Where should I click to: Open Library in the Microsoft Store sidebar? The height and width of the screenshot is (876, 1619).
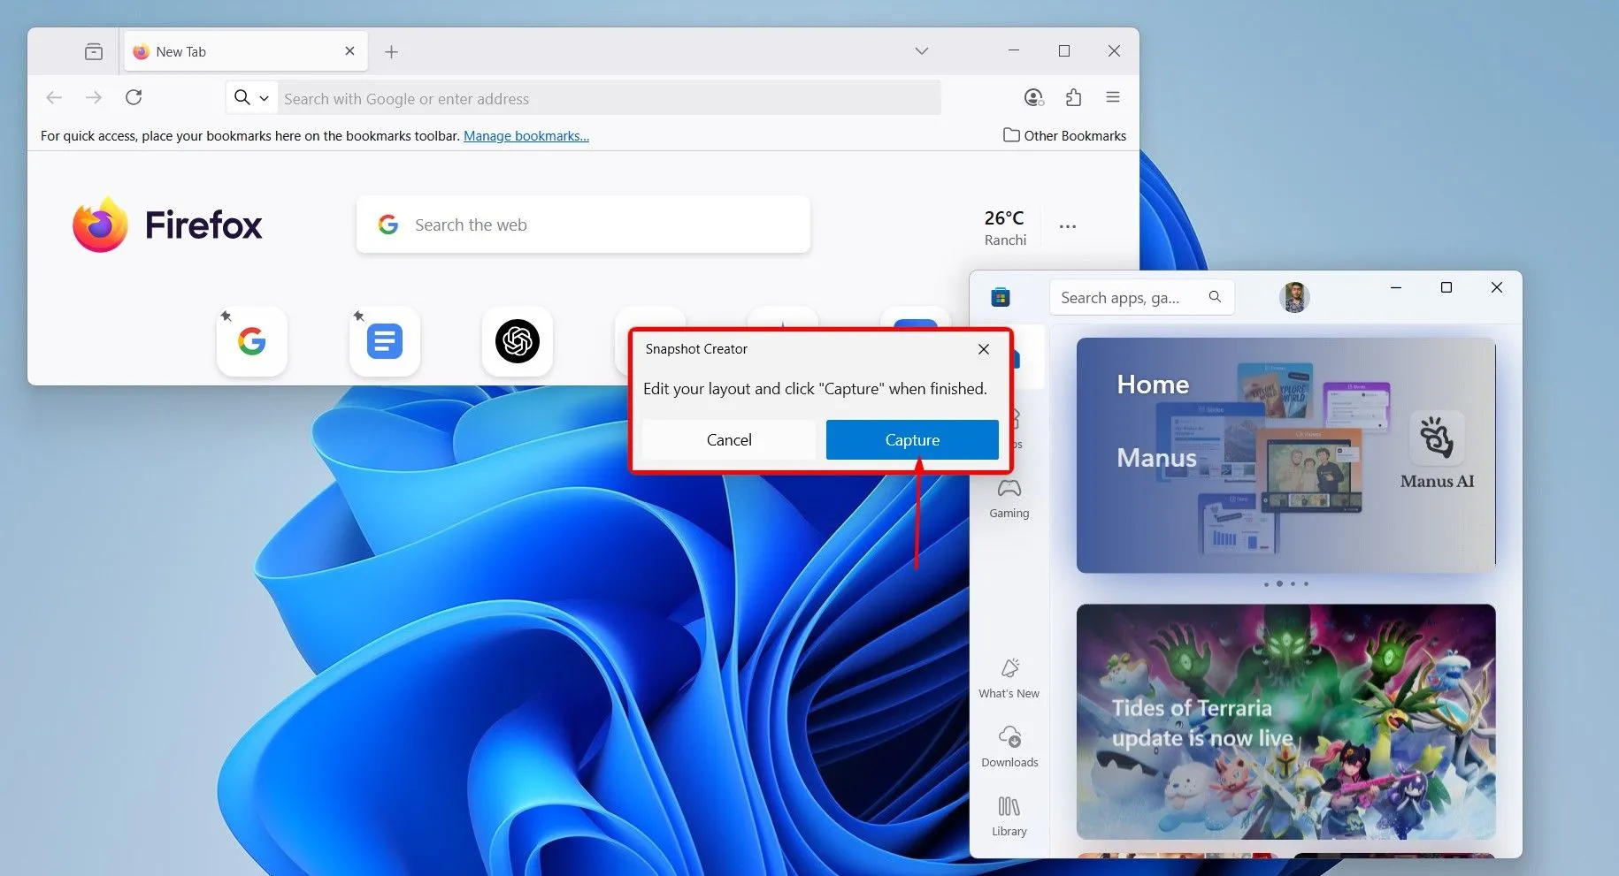pos(1009,813)
